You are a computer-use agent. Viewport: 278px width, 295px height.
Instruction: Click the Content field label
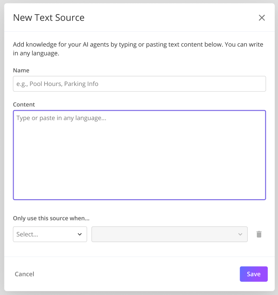24,105
